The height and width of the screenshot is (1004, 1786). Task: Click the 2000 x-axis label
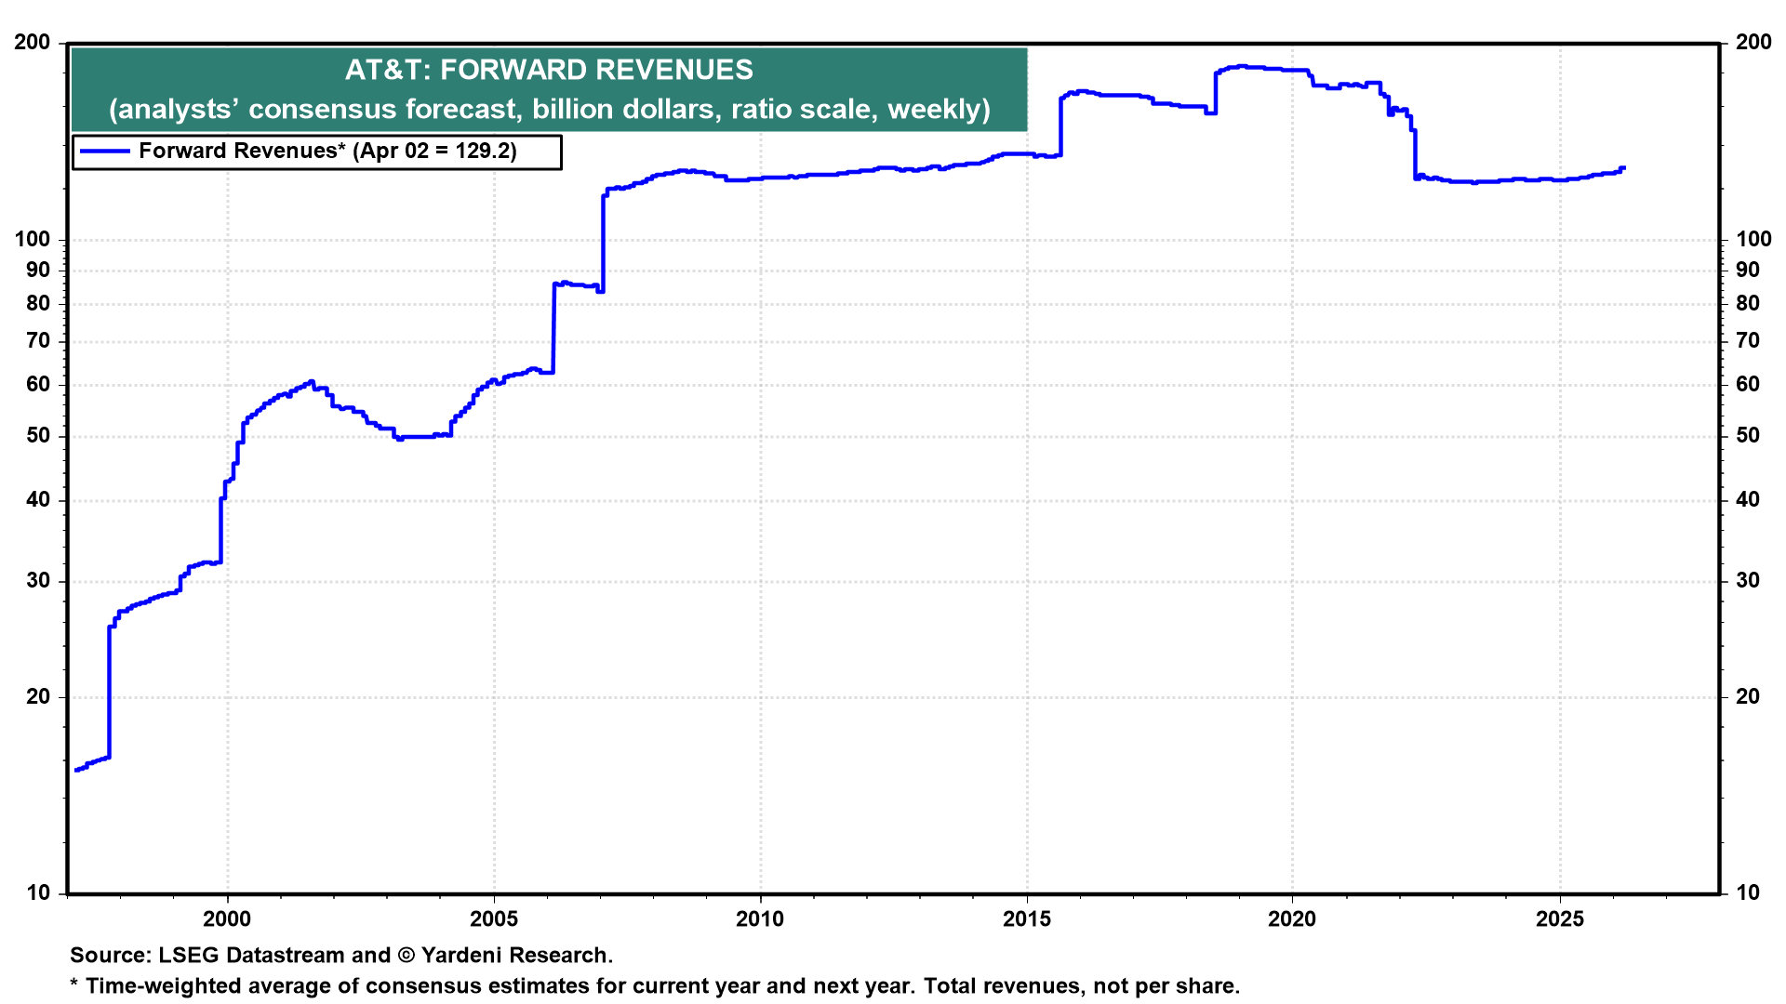pyautogui.click(x=227, y=919)
